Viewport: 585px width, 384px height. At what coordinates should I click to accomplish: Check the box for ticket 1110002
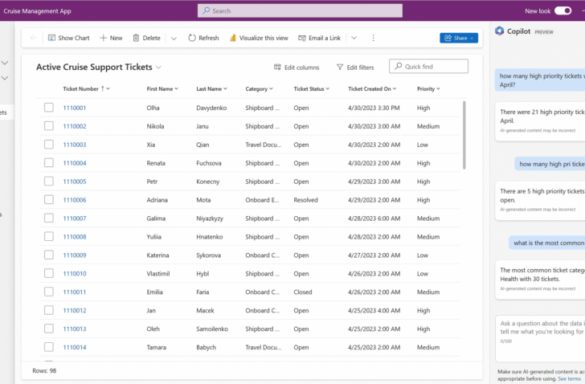click(x=49, y=126)
